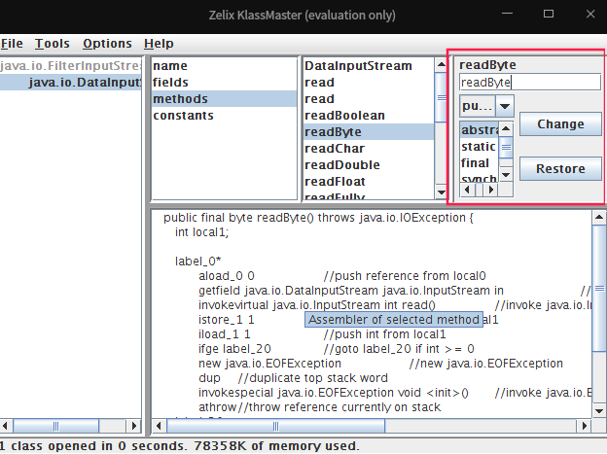Image resolution: width=607 pixels, height=454 pixels.
Task: Click assembler pane vertical scrollbar thumb
Action: [599, 289]
